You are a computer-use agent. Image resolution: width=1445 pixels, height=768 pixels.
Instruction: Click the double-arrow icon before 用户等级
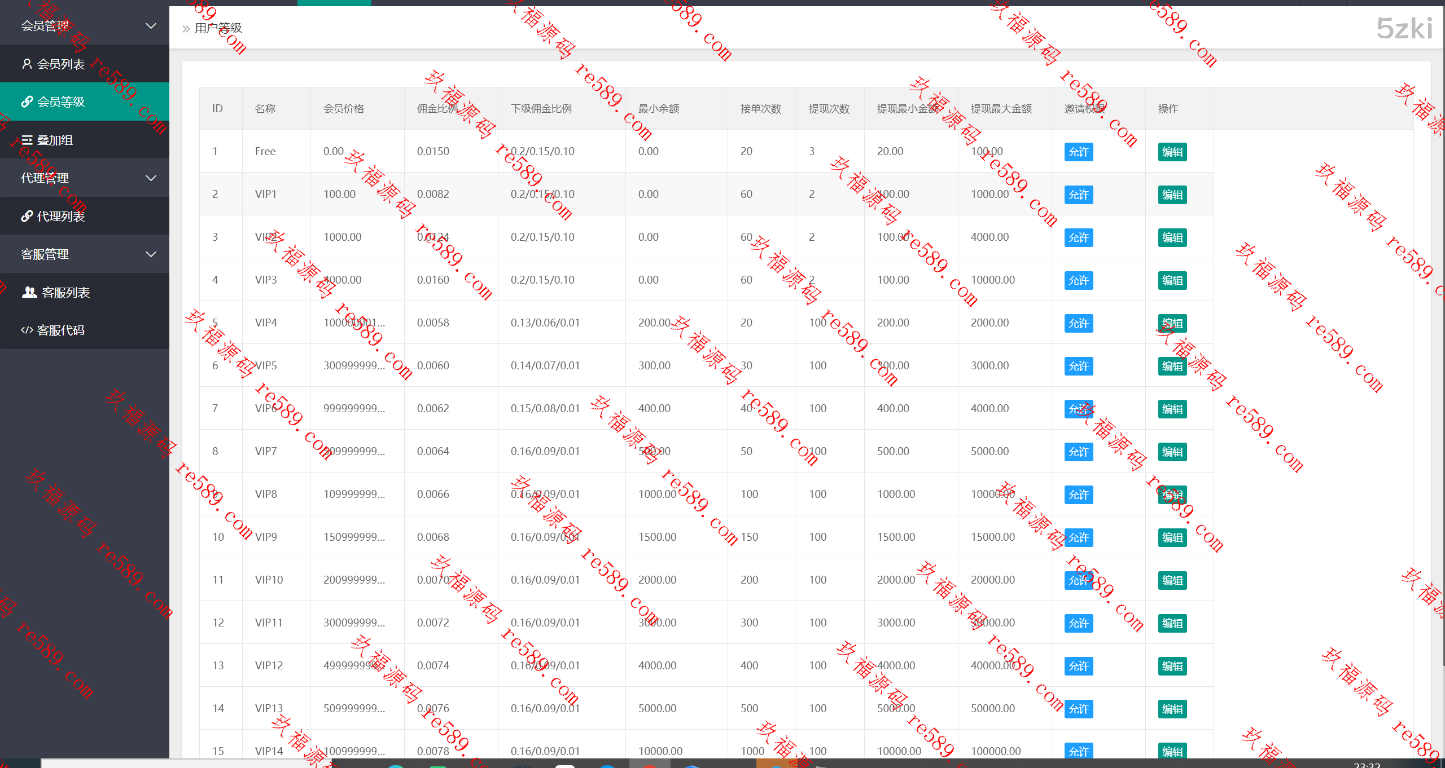186,28
